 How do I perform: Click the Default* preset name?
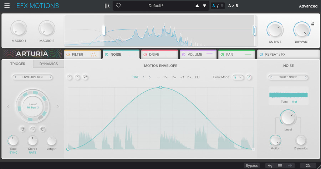pyautogui.click(x=156, y=6)
